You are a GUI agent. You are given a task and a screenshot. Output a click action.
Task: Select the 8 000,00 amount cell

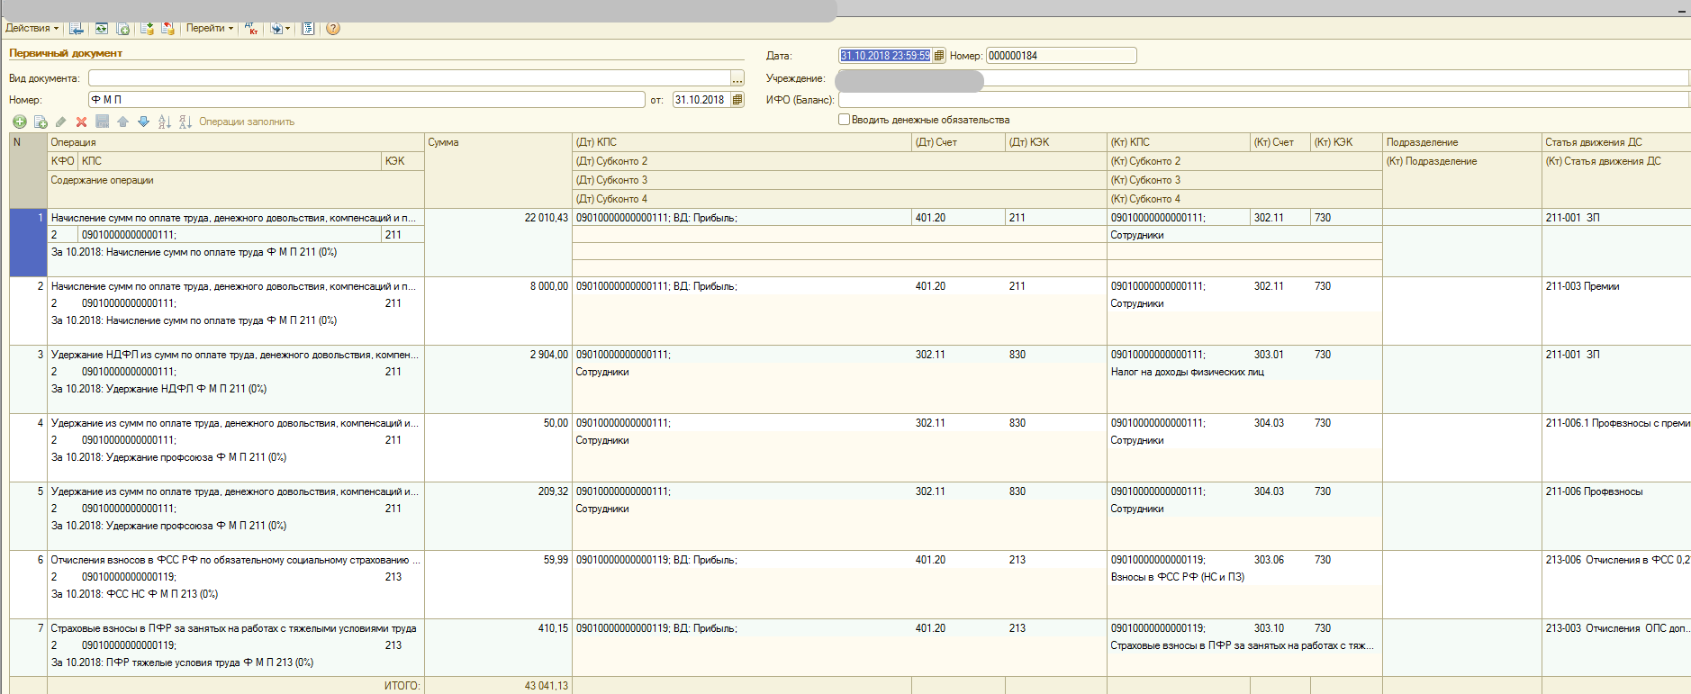click(x=498, y=286)
